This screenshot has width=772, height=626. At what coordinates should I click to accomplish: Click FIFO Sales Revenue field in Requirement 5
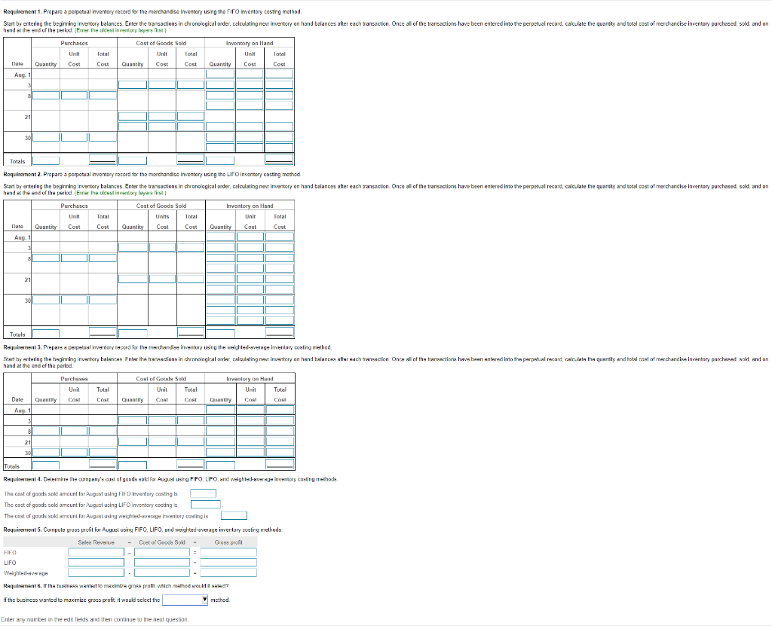click(96, 552)
